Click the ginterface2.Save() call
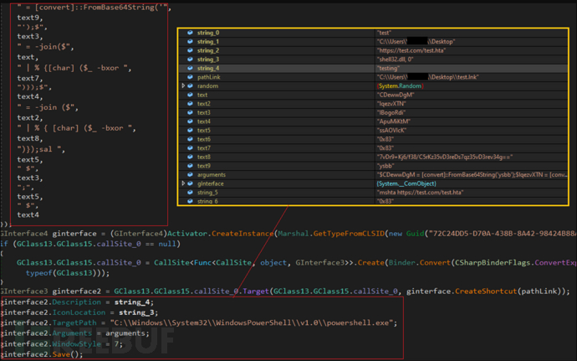This screenshot has width=577, height=361. pyautogui.click(x=42, y=354)
